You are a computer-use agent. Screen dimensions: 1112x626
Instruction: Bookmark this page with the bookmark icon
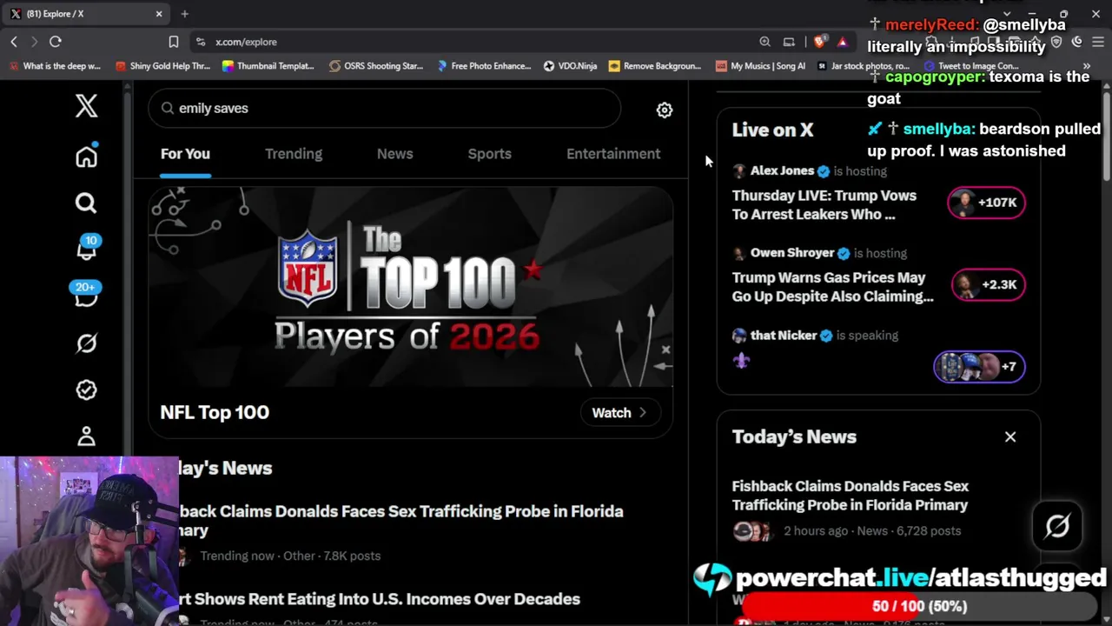point(174,42)
